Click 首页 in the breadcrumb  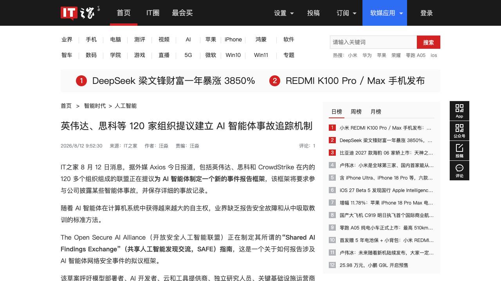66,106
